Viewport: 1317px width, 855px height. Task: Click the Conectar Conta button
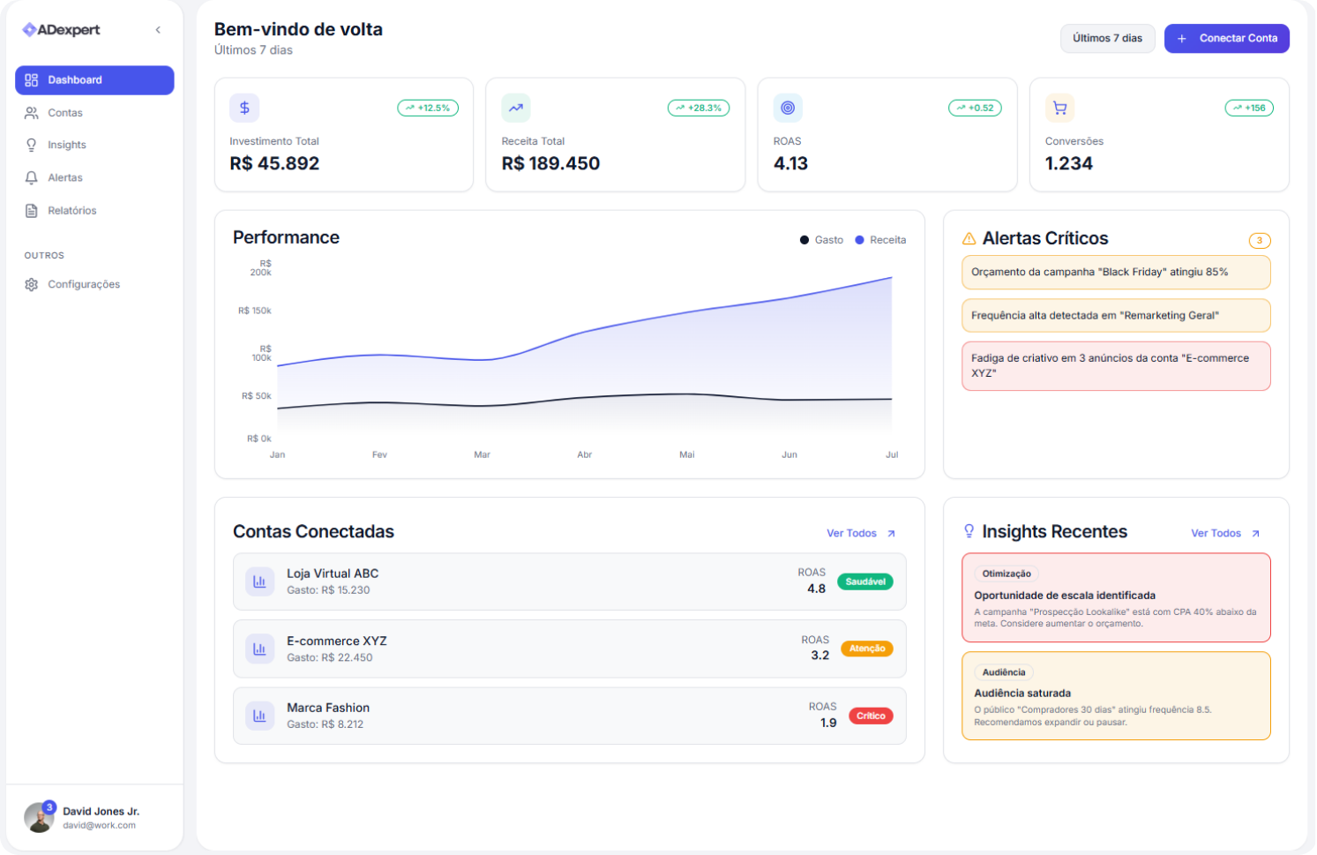pos(1226,38)
